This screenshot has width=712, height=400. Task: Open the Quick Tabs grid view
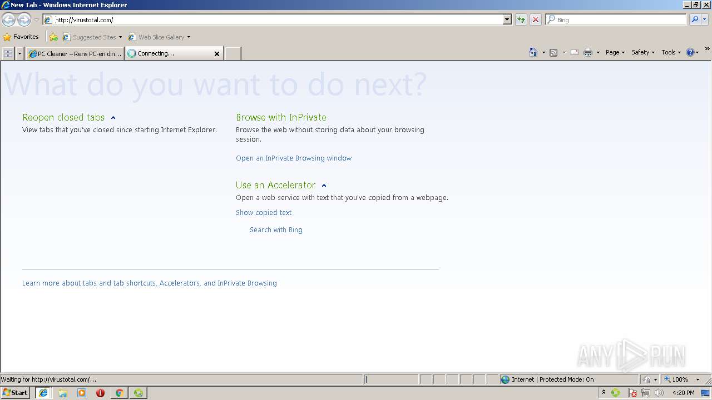pyautogui.click(x=8, y=53)
